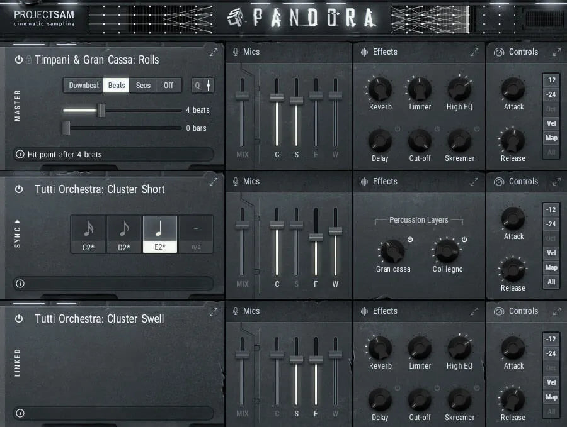Select the Secs sync tab
Image resolution: width=567 pixels, height=427 pixels.
(143, 85)
